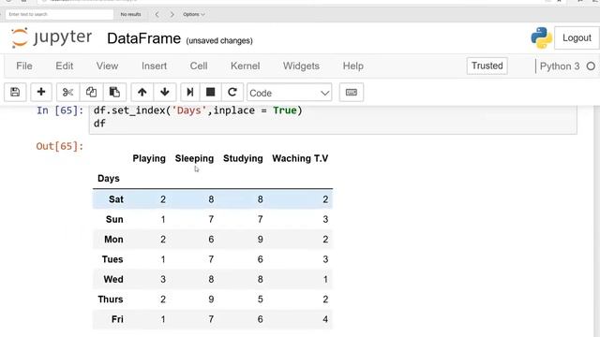600x337 pixels.
Task: Select the Wed row label
Action: (x=113, y=279)
